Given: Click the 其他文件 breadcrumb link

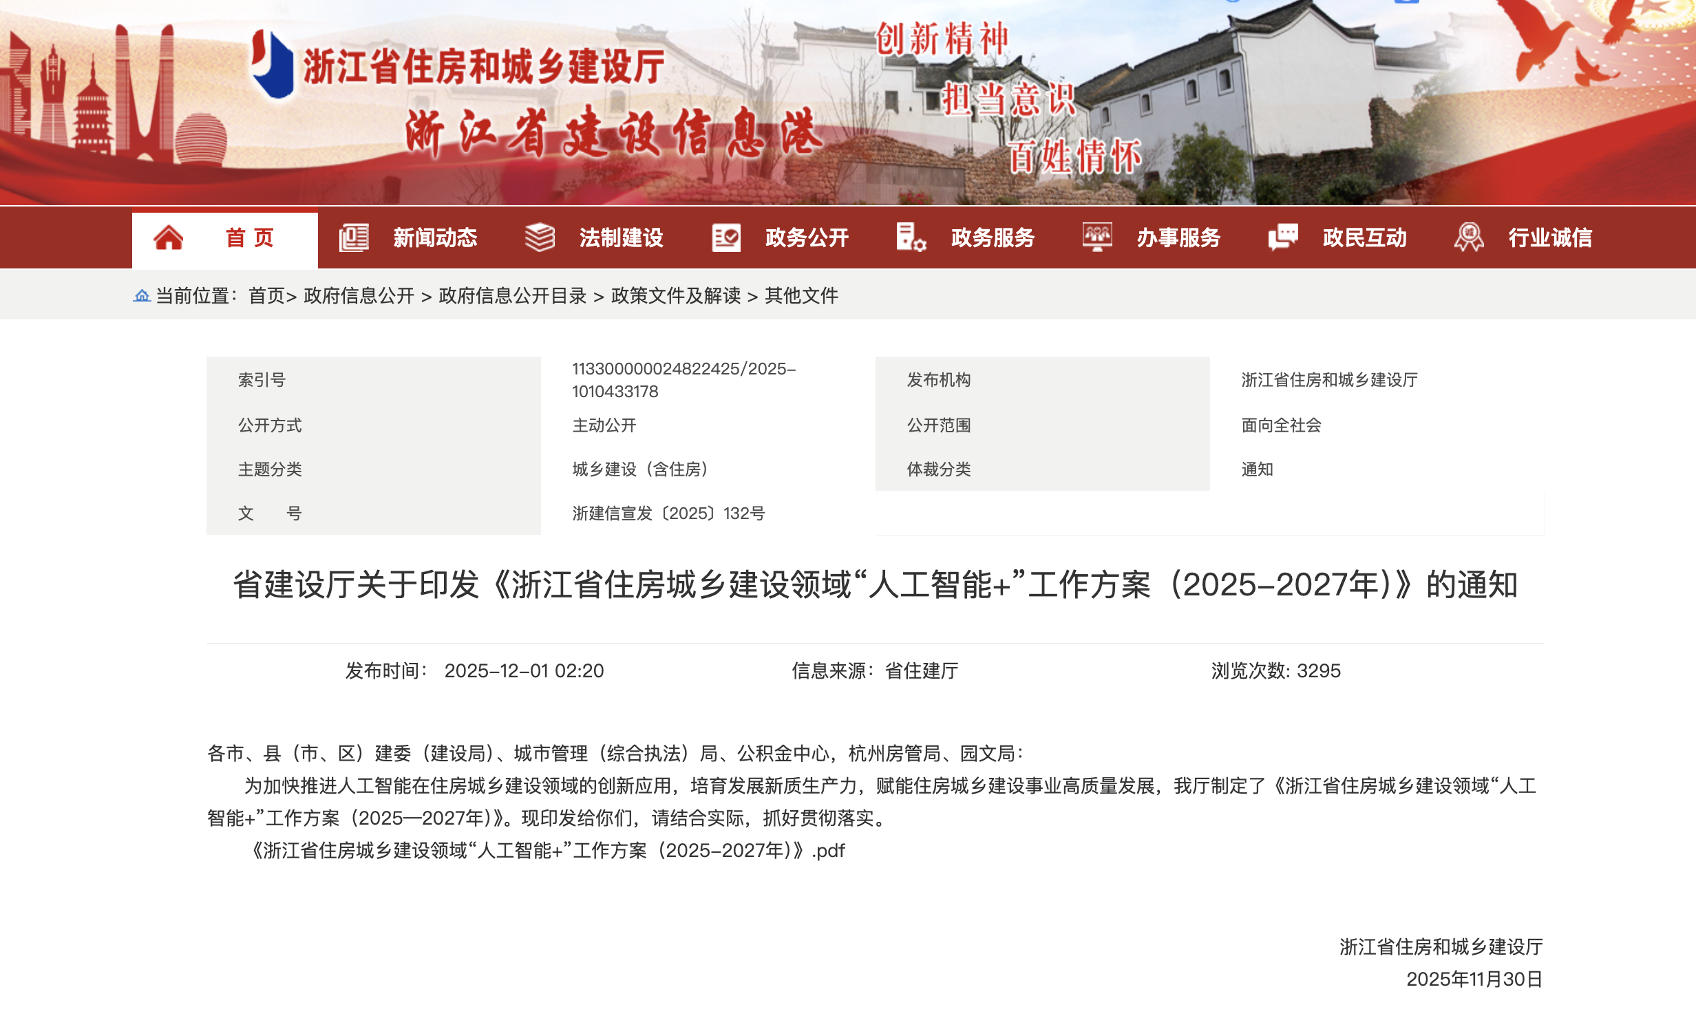Looking at the screenshot, I should tap(801, 296).
